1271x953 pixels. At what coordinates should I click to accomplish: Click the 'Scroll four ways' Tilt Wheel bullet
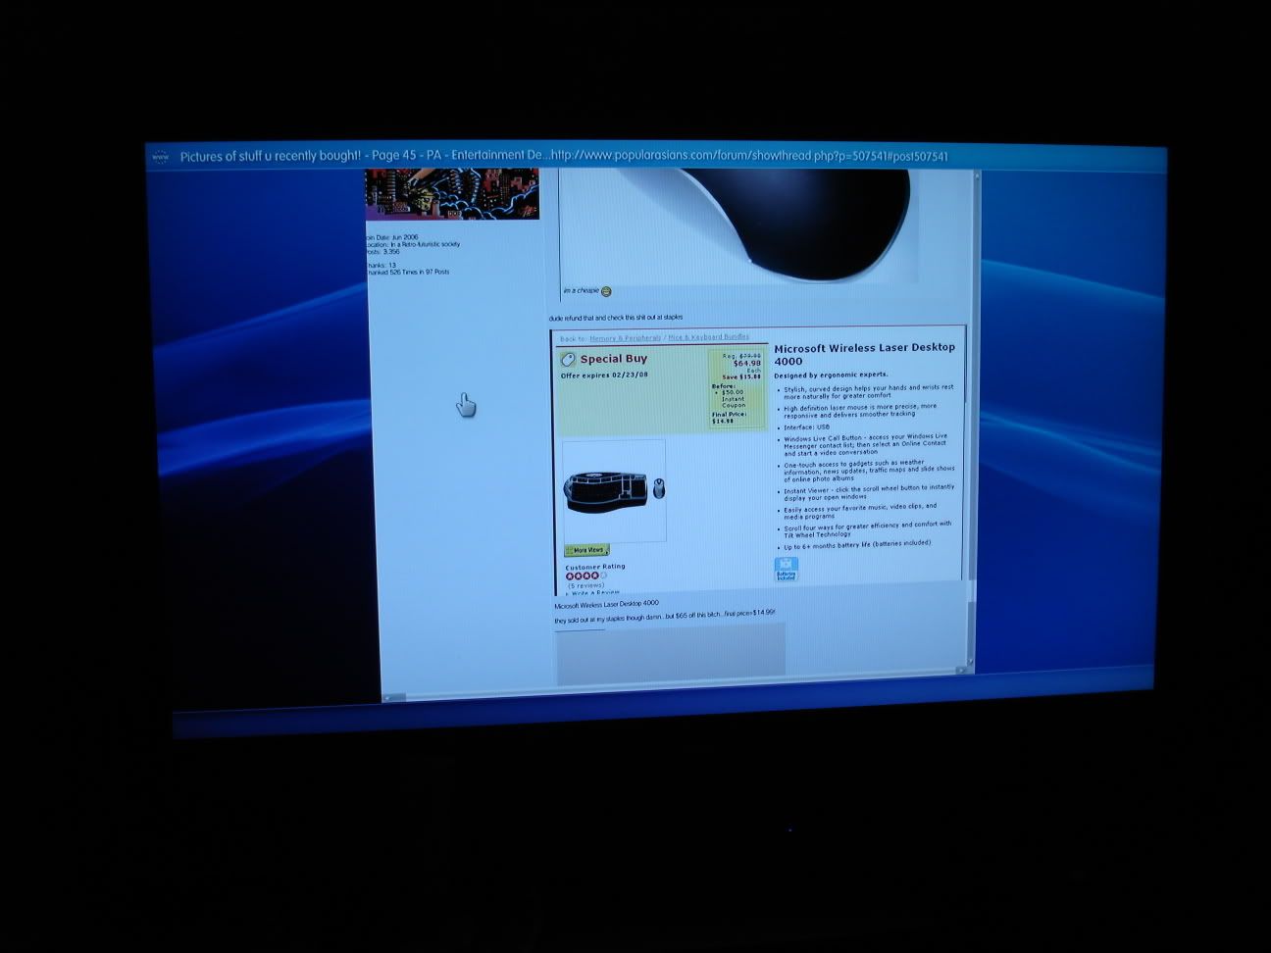pos(867,529)
